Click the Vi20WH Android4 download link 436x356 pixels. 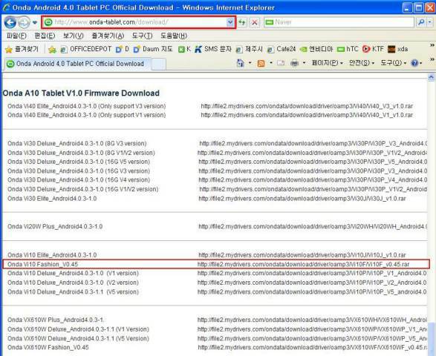[x=313, y=227]
